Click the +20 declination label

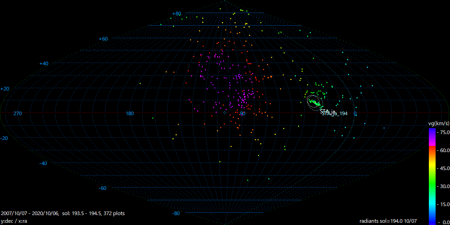(5, 89)
